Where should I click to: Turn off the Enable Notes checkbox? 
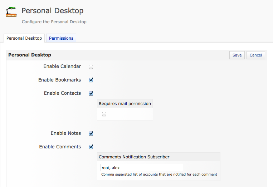[91, 133]
